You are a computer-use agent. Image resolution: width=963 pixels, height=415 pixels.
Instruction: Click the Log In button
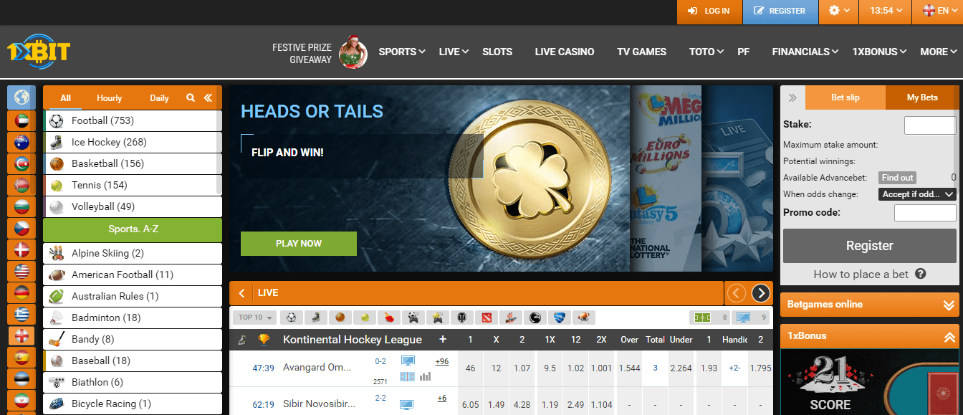pos(709,11)
